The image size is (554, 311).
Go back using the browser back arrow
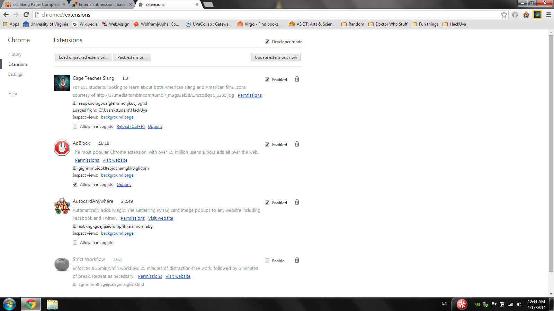6,15
